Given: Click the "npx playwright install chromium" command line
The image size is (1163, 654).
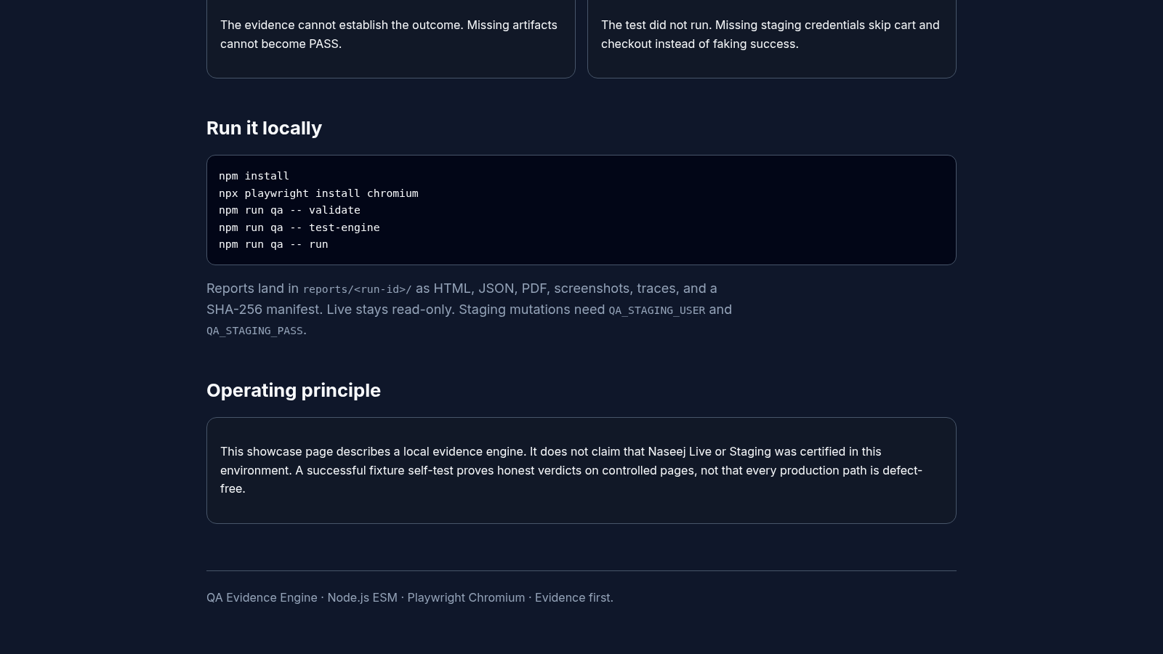Looking at the screenshot, I should (x=318, y=193).
